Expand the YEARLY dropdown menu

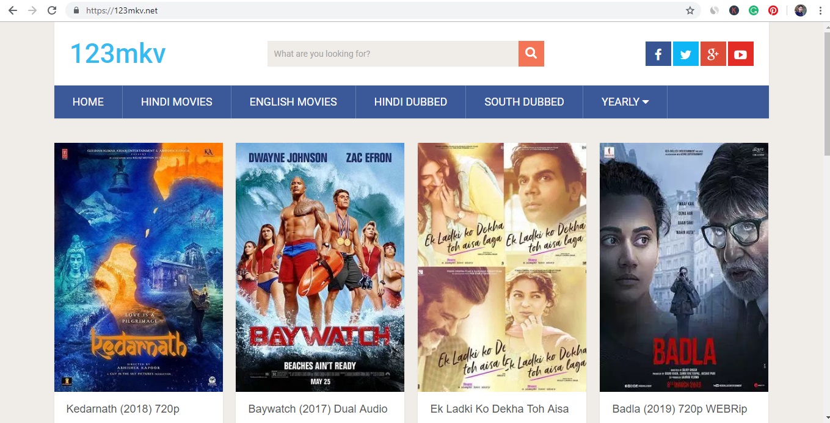point(625,102)
